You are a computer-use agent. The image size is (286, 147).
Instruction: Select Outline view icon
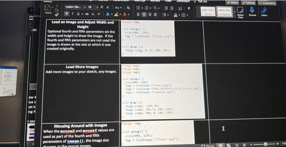pos(237,145)
